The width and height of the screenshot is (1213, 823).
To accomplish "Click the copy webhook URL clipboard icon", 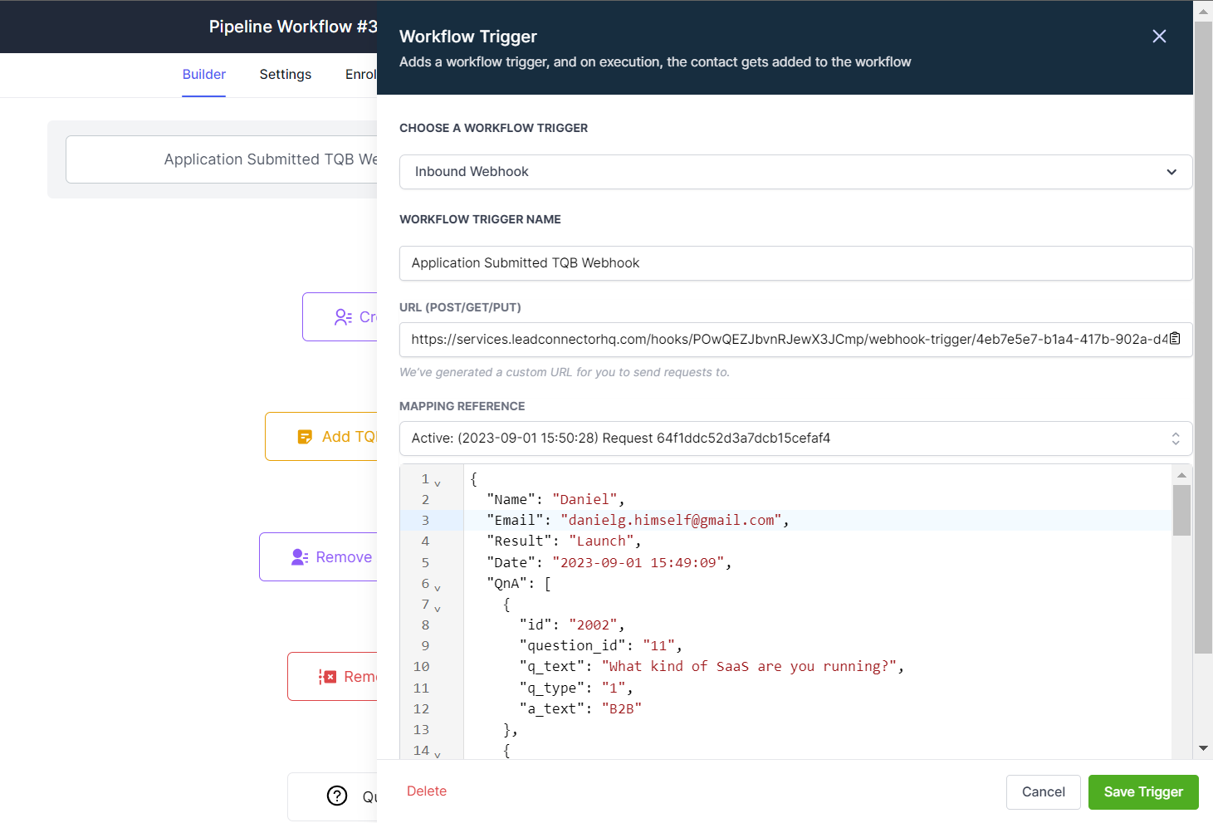I will tap(1175, 338).
